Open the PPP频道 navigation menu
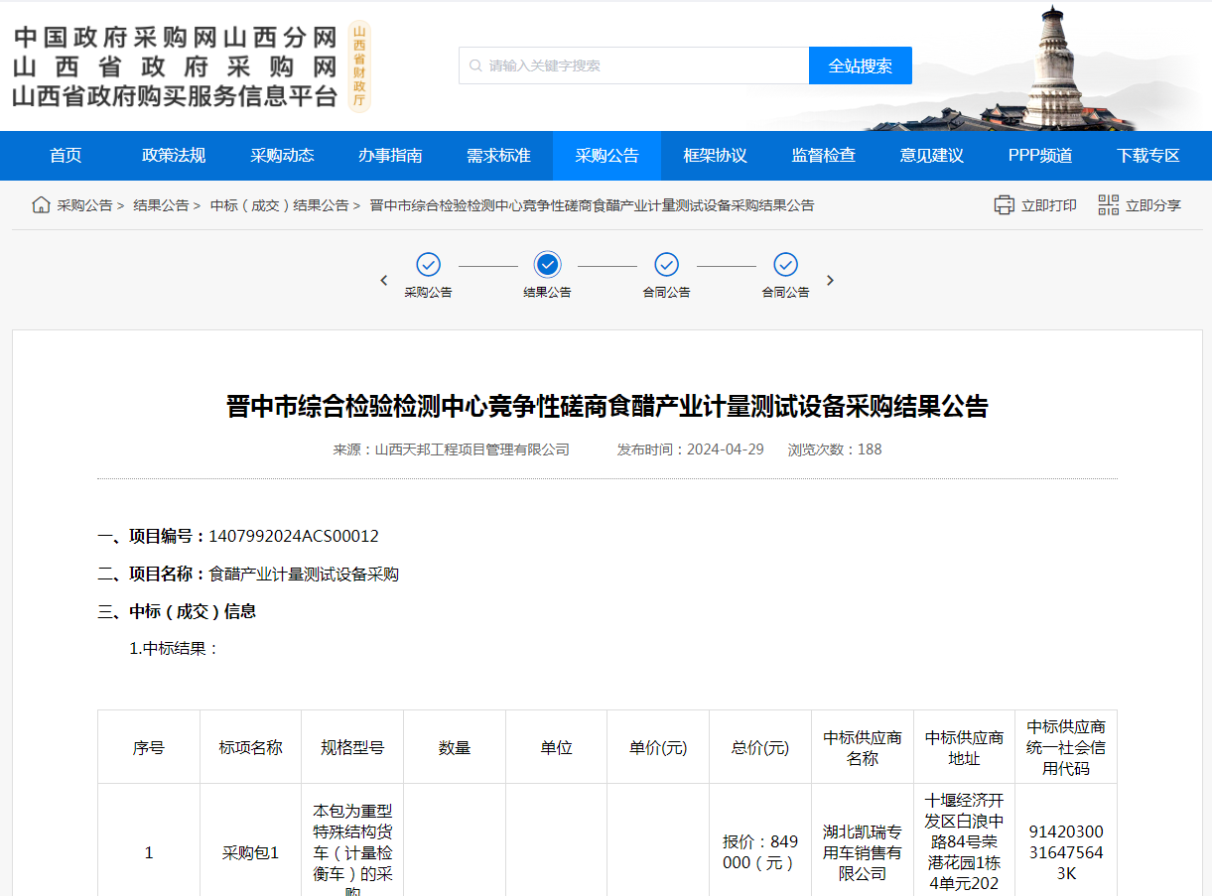1212x896 pixels. [1039, 155]
